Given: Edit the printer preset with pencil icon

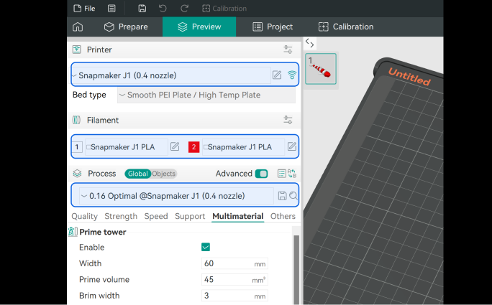Looking at the screenshot, I should click(277, 75).
